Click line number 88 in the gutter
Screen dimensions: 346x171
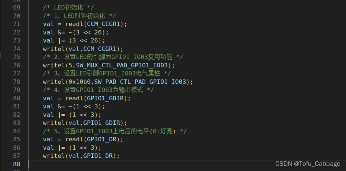[16, 164]
